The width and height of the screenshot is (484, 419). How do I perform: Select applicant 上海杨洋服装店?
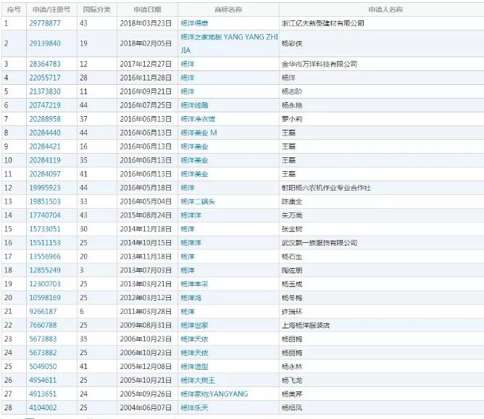(306, 325)
